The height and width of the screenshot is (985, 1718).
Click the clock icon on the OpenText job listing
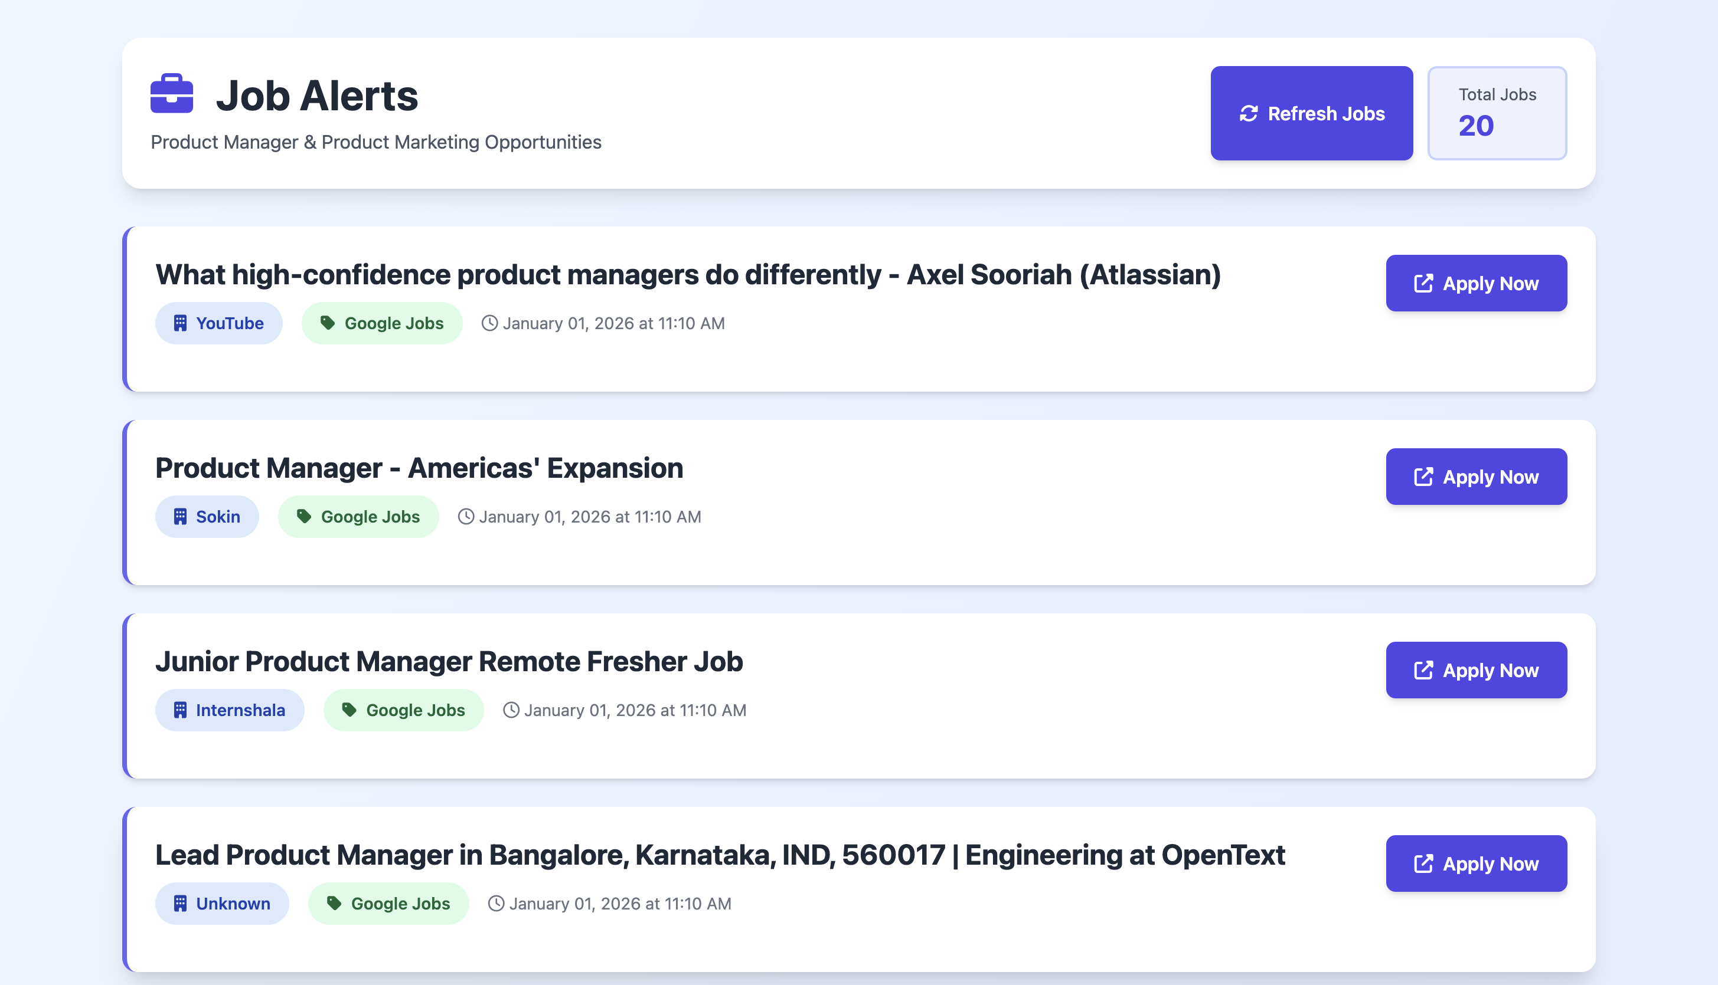[x=497, y=903]
